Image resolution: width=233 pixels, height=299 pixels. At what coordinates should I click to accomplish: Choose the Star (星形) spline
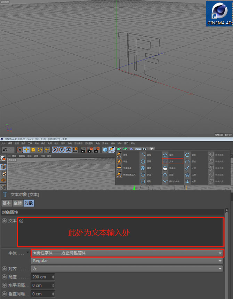coord(166,155)
